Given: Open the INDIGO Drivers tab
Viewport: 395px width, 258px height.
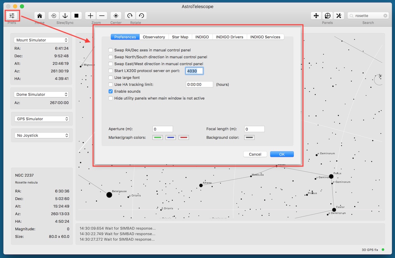Looking at the screenshot, I should pyautogui.click(x=229, y=37).
